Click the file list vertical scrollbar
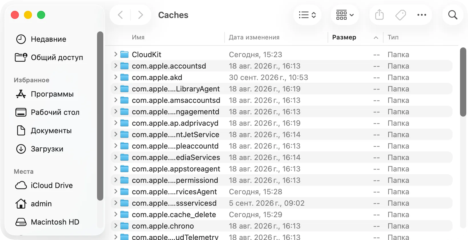Screen dimensions: 468x240 point(463,82)
